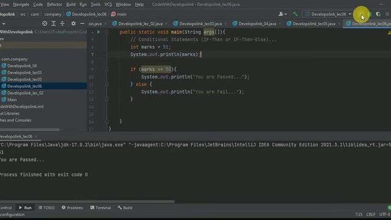Click the CRLF line separator status item
This screenshot has width=391, height=220.
coord(371,215)
